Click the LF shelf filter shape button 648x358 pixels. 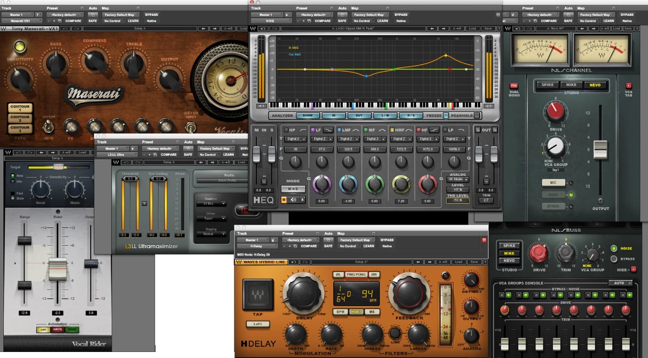[328, 130]
